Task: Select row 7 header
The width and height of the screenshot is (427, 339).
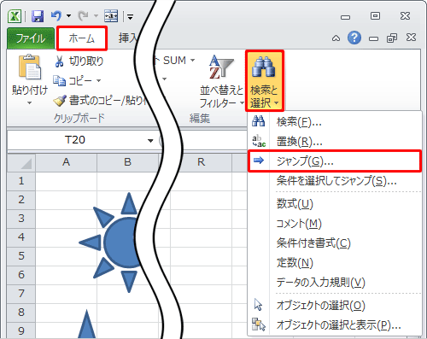Action: tap(21, 294)
